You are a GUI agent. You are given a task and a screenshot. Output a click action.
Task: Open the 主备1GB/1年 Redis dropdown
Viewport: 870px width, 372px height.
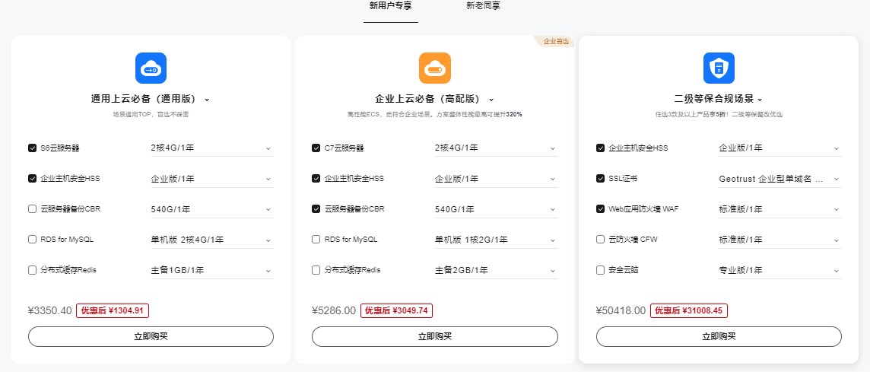coord(211,270)
